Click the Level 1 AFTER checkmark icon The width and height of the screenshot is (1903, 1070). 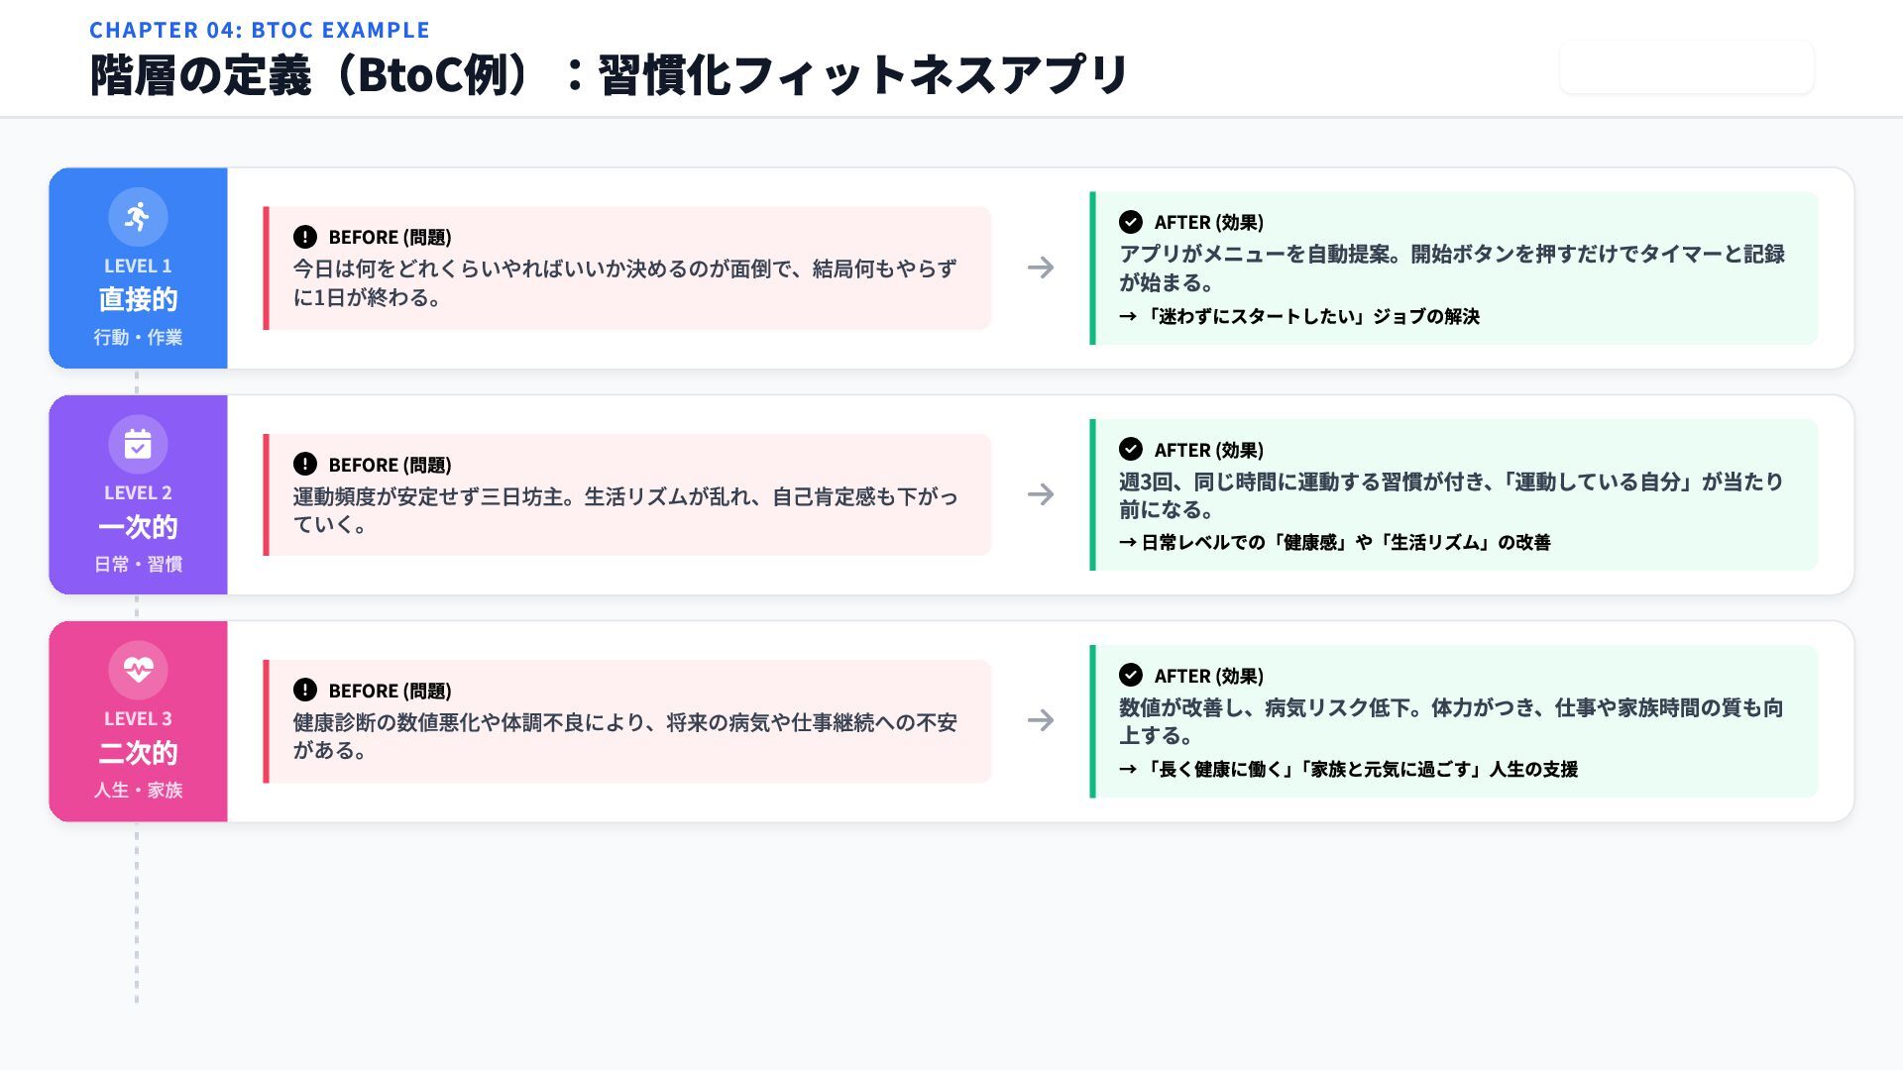[1131, 222]
